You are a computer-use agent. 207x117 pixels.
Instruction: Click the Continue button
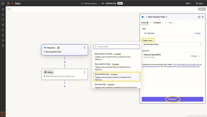coord(172,99)
